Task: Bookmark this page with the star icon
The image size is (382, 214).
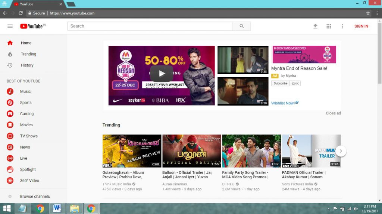Action: click(x=368, y=13)
